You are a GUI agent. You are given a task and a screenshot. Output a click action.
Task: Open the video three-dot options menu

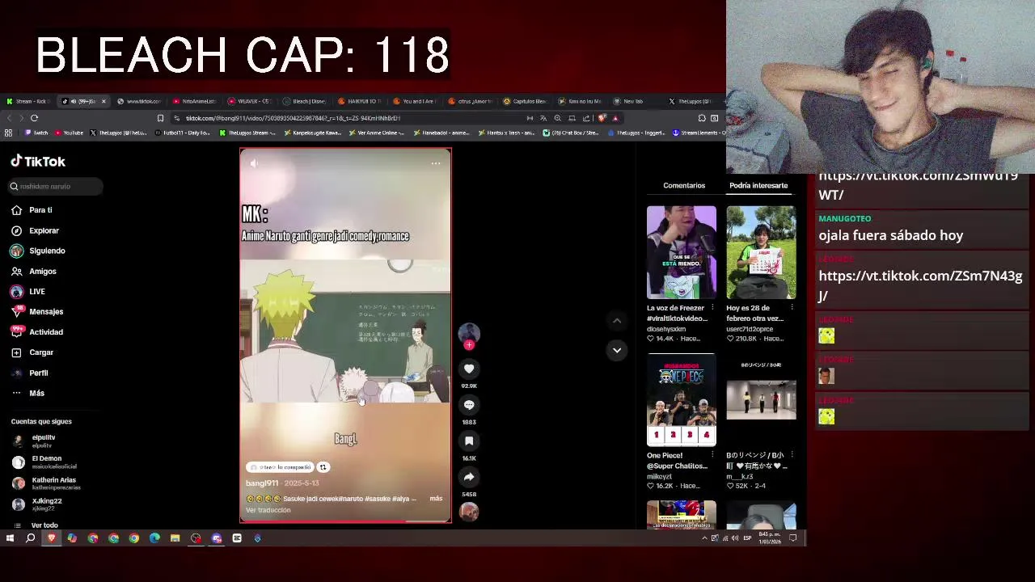point(435,164)
